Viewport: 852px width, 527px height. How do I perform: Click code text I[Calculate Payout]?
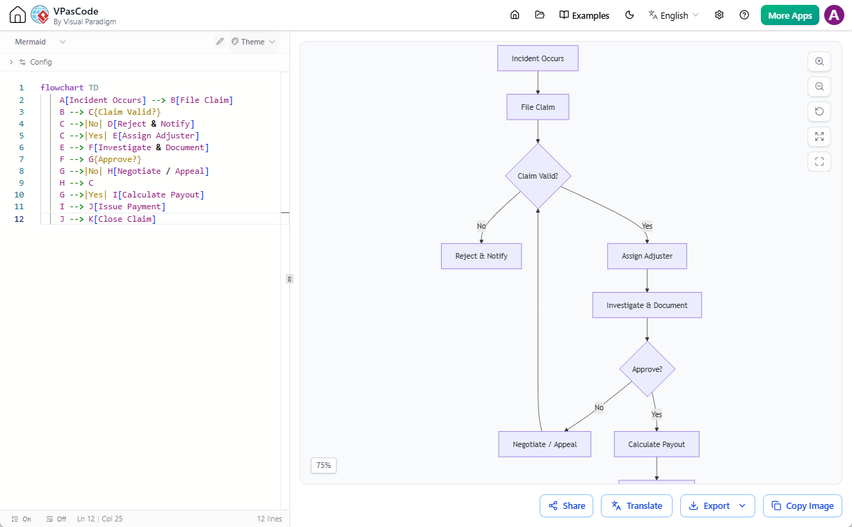(159, 195)
